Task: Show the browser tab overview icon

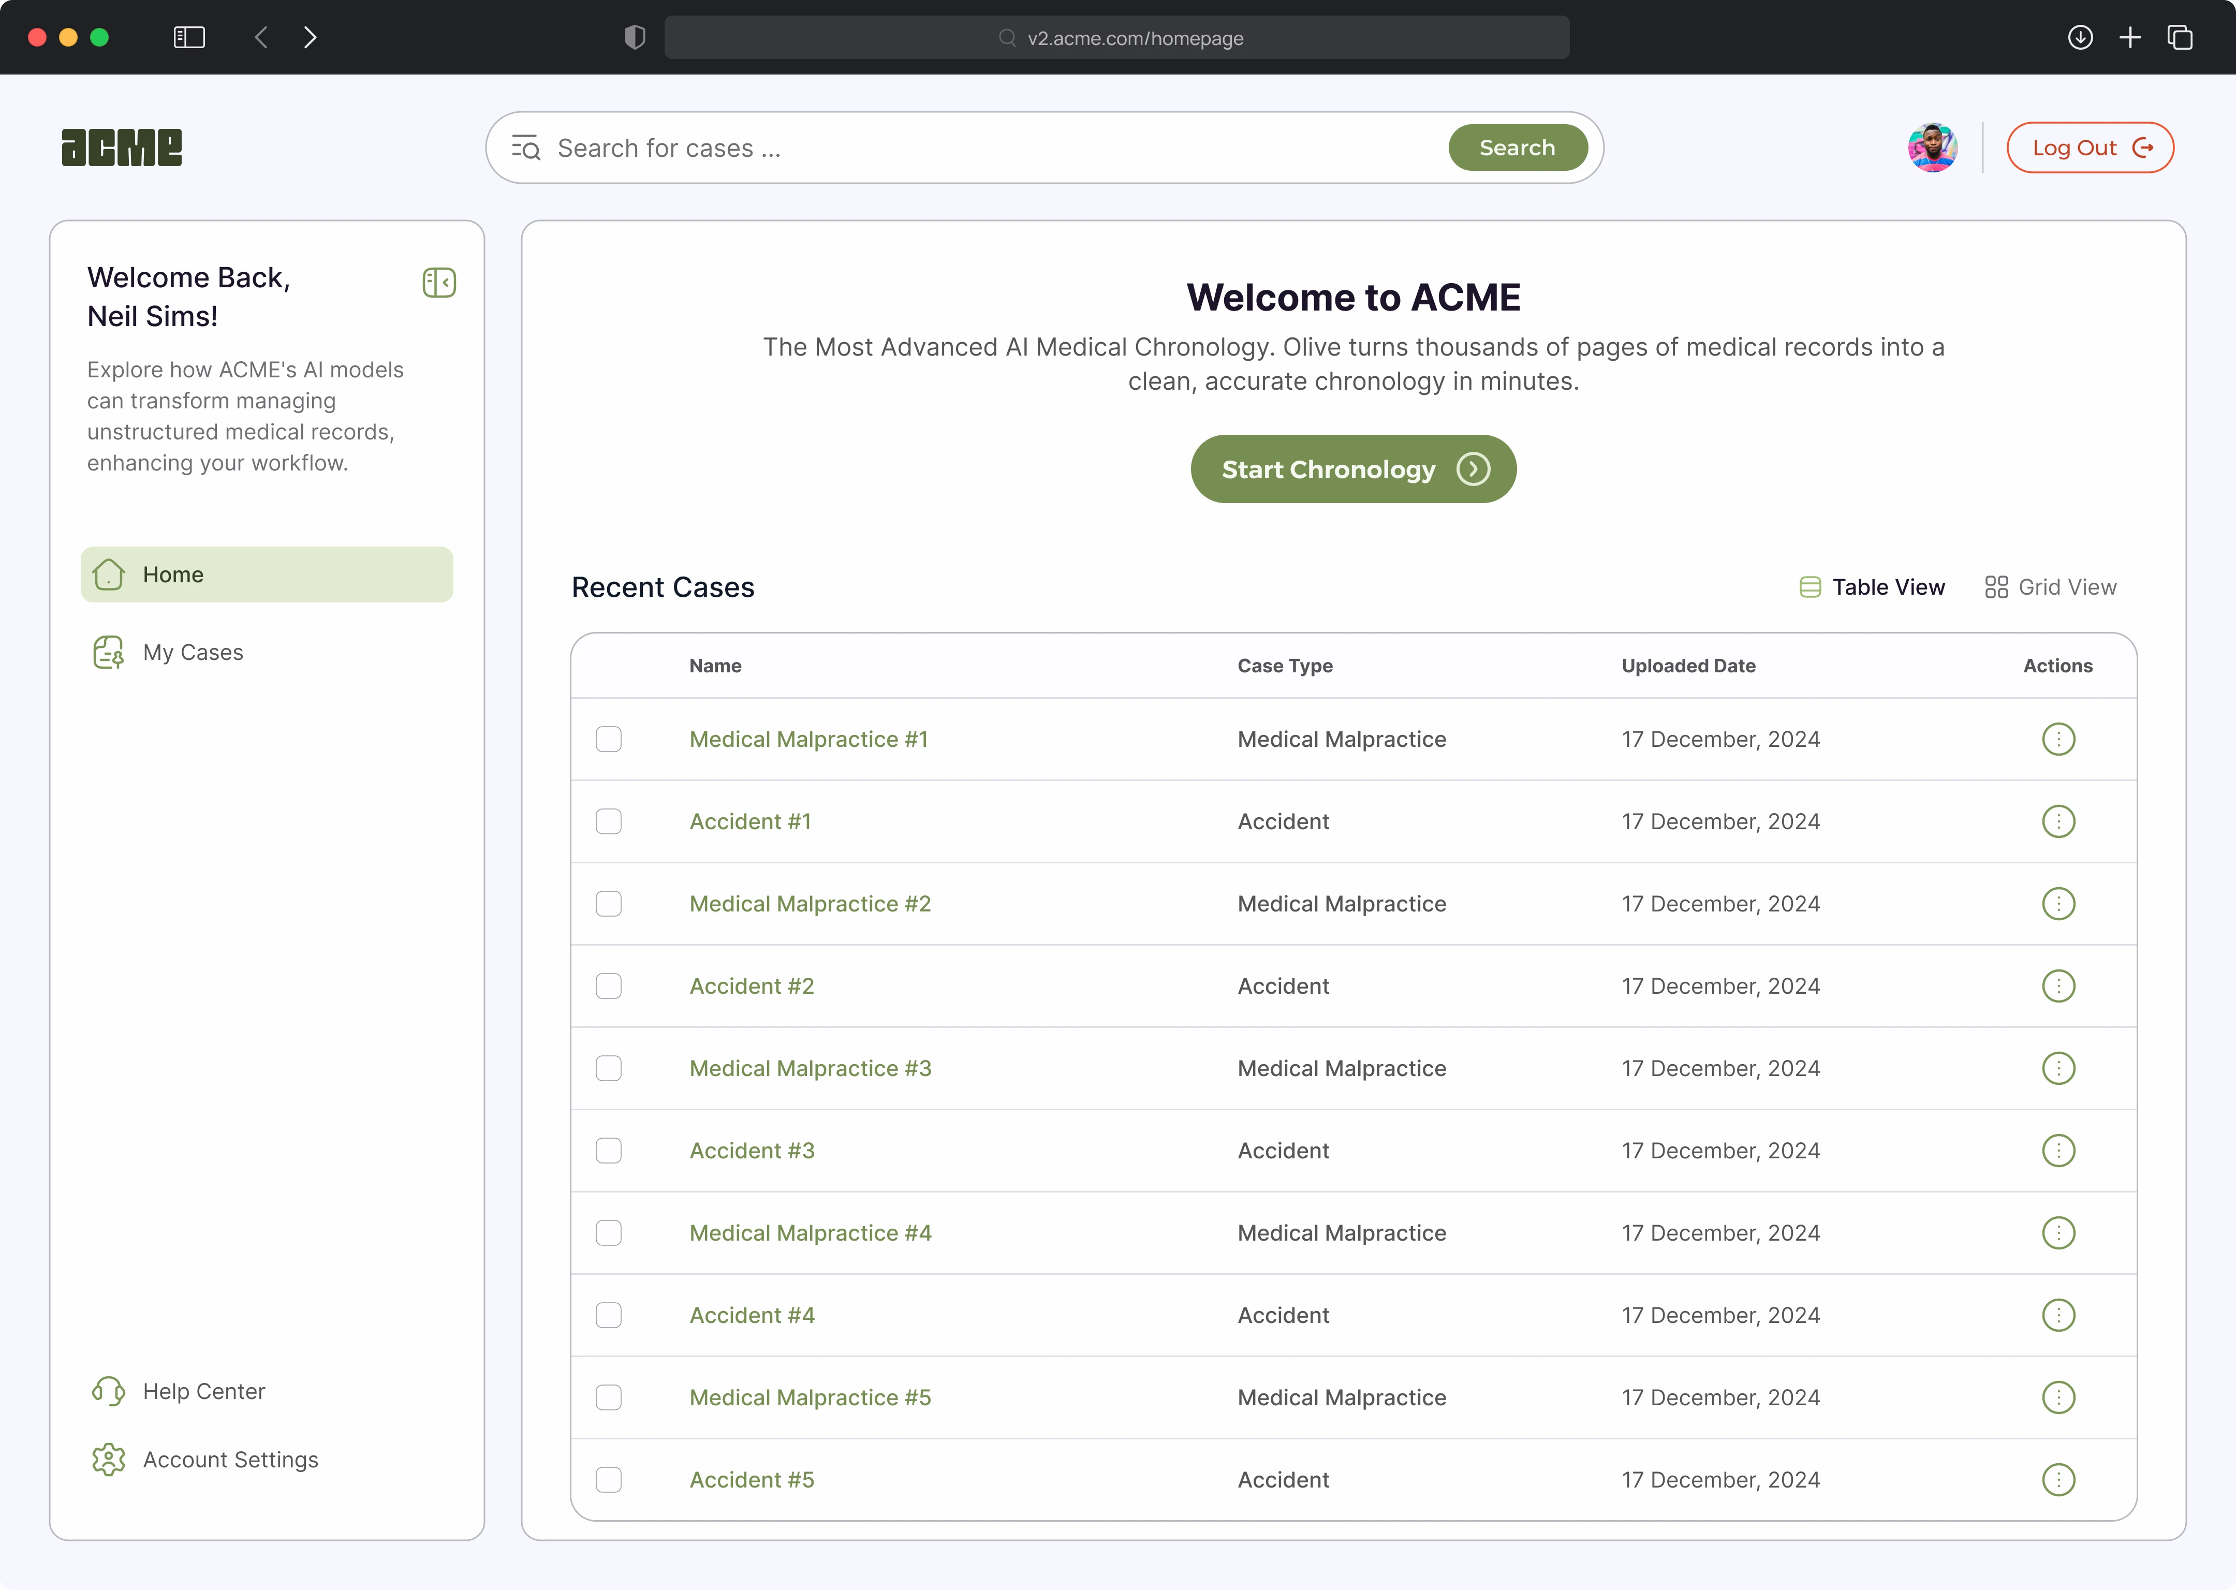Action: pyautogui.click(x=2180, y=37)
